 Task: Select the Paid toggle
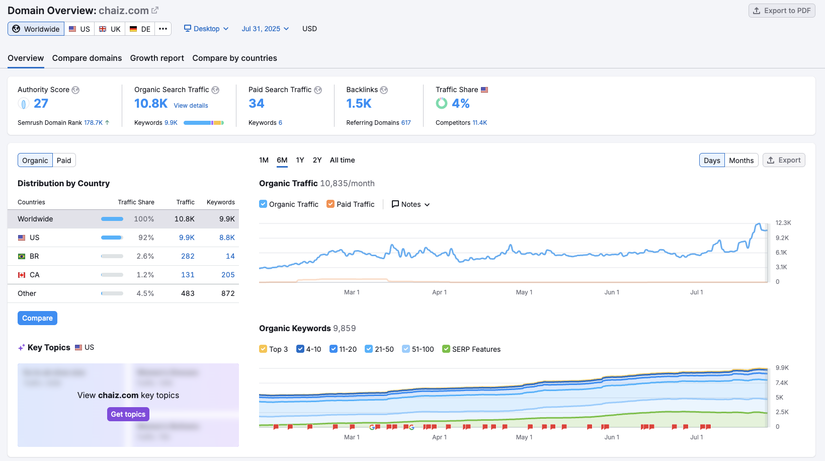pyautogui.click(x=64, y=161)
